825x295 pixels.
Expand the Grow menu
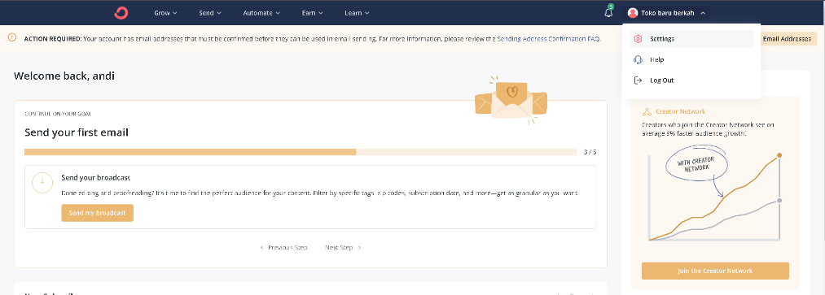tap(166, 13)
